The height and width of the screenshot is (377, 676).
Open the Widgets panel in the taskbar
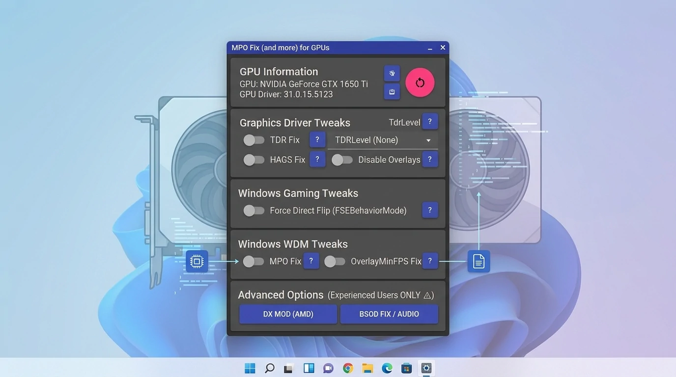[309, 368]
